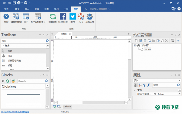Click the properties wrench icon
182x114 pixels.
tap(144, 85)
